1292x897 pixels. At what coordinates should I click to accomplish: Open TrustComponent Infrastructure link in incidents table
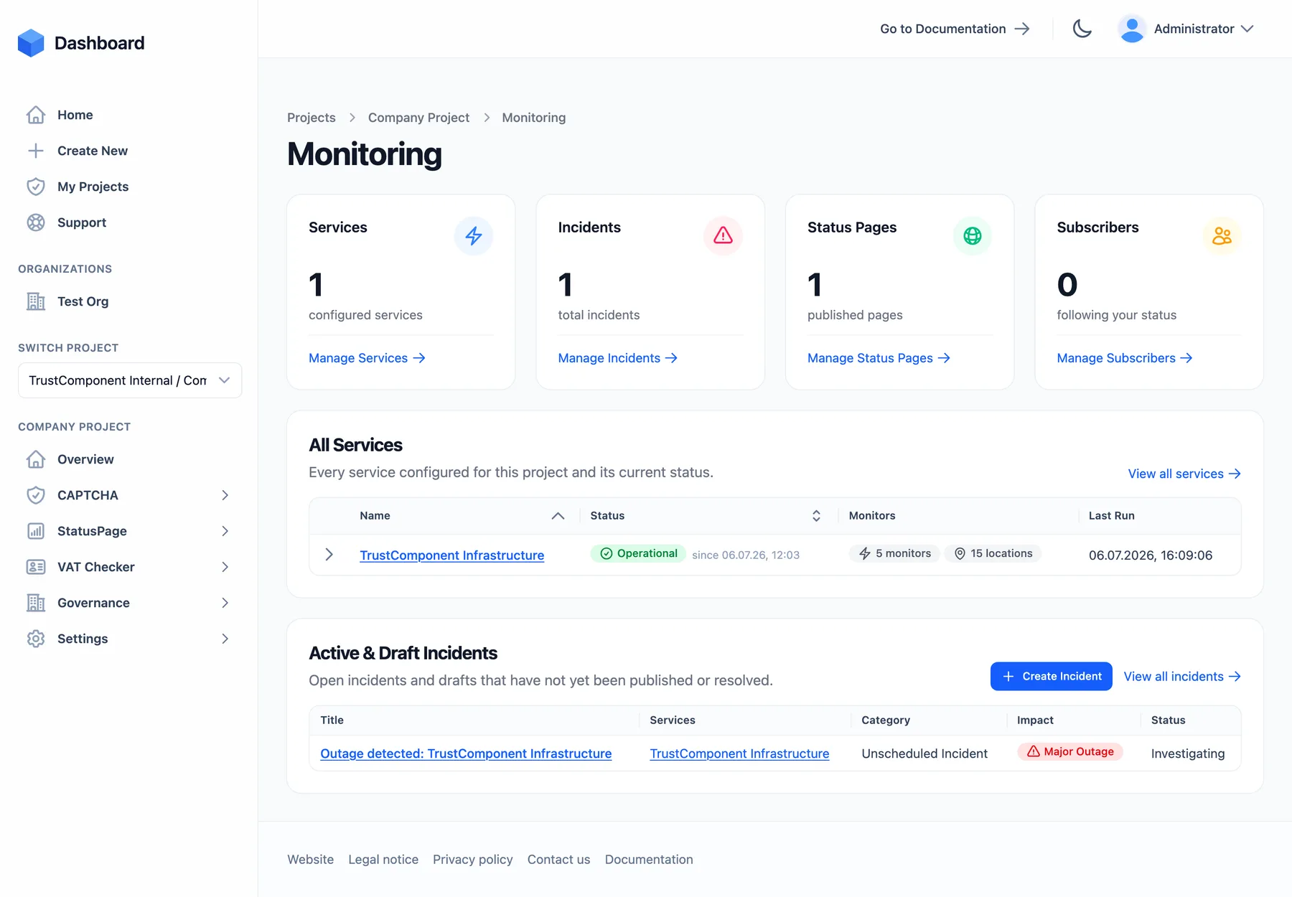[x=739, y=753]
